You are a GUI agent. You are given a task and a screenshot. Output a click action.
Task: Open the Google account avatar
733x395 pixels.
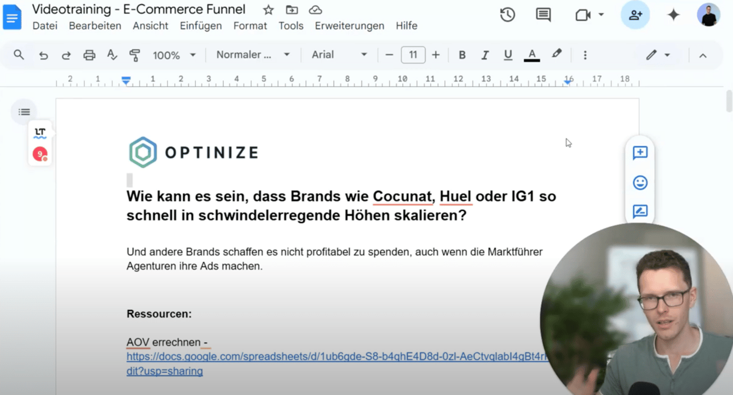(x=709, y=15)
